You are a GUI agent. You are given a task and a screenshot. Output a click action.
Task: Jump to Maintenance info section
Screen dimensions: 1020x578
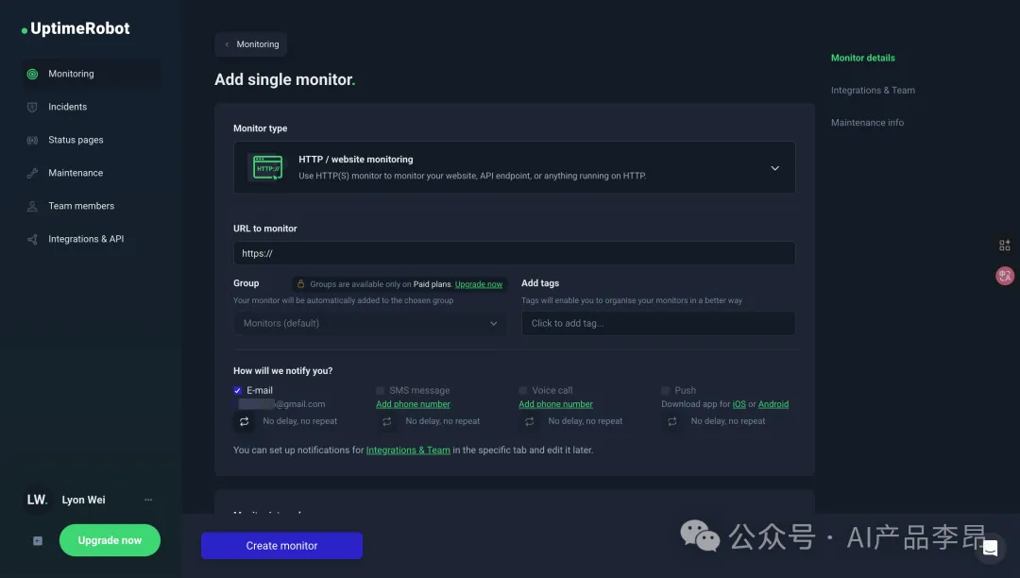[x=867, y=123]
